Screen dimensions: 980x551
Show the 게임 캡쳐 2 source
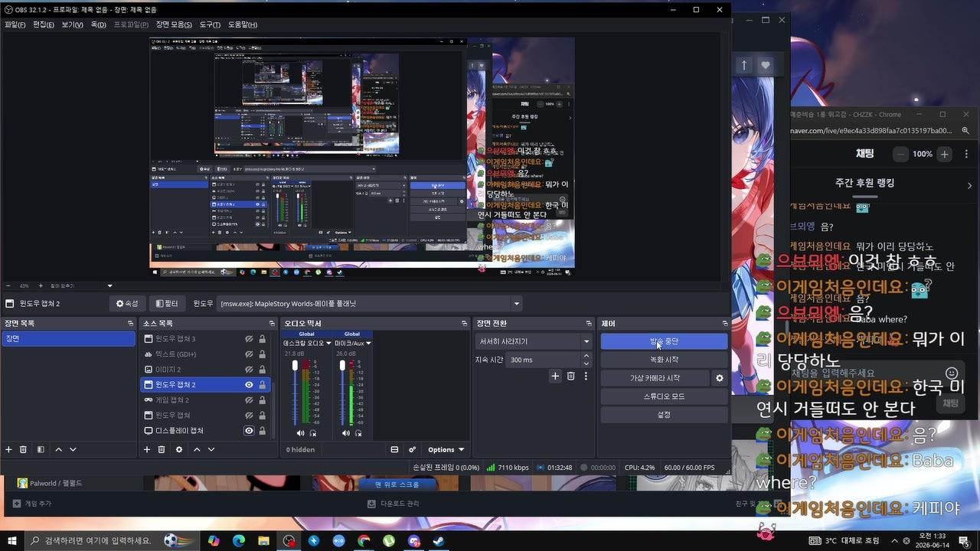(x=249, y=400)
